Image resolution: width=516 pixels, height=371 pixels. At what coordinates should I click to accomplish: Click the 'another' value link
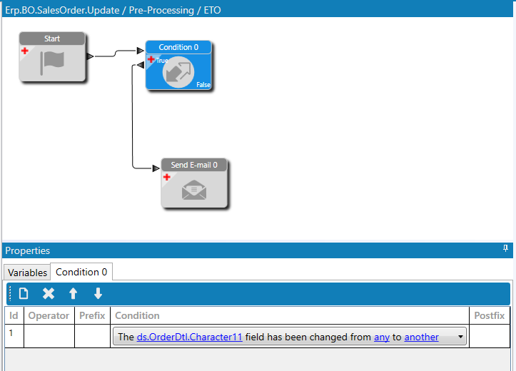click(x=422, y=337)
